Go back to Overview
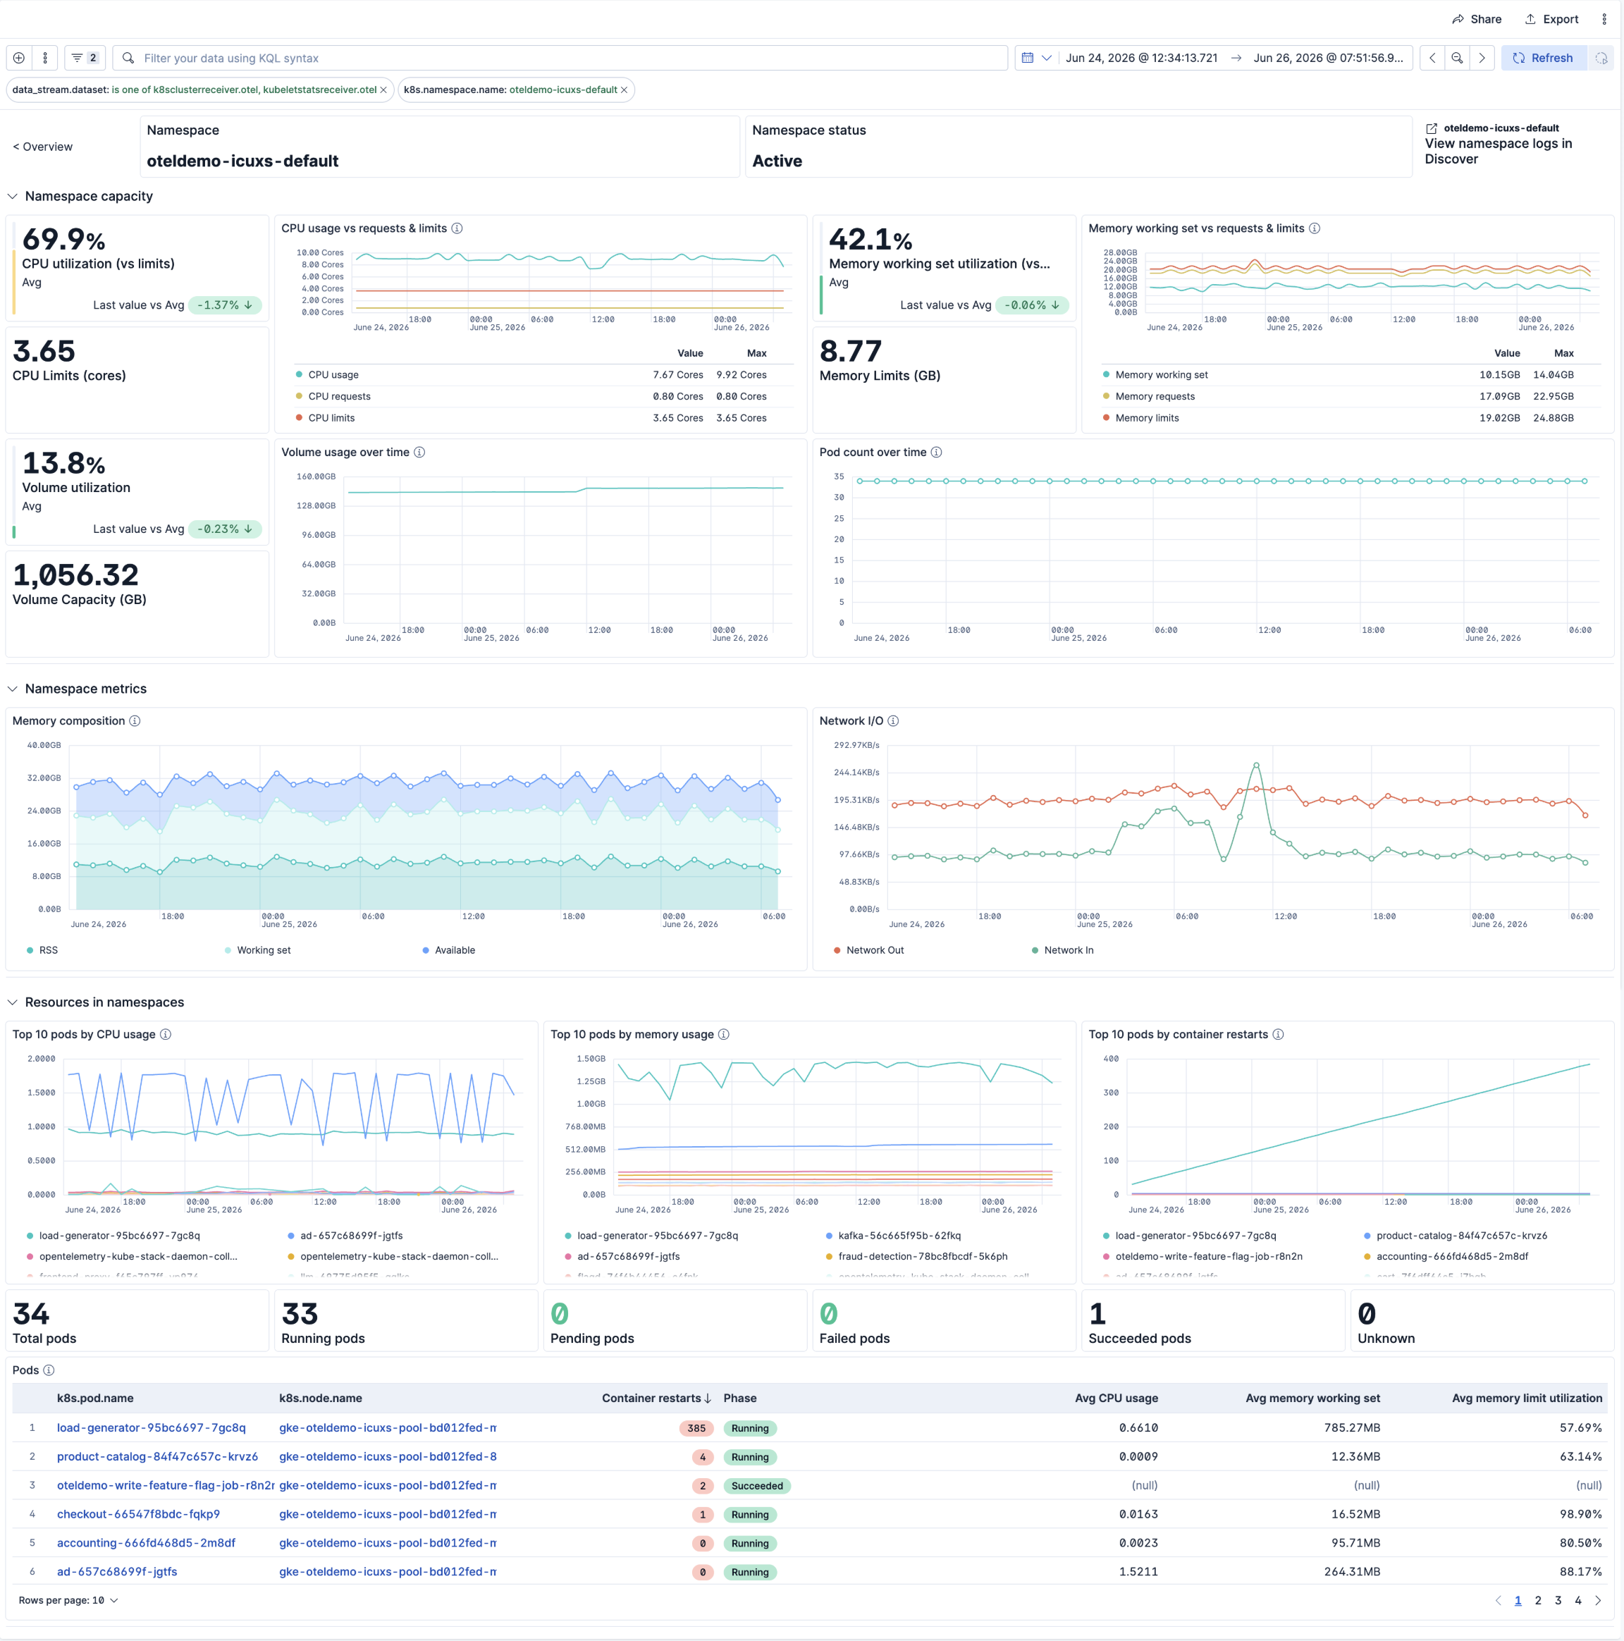Viewport: 1624px width, 1641px height. point(42,147)
